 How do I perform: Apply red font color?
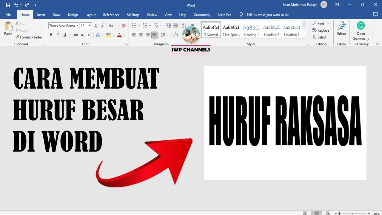(x=119, y=35)
